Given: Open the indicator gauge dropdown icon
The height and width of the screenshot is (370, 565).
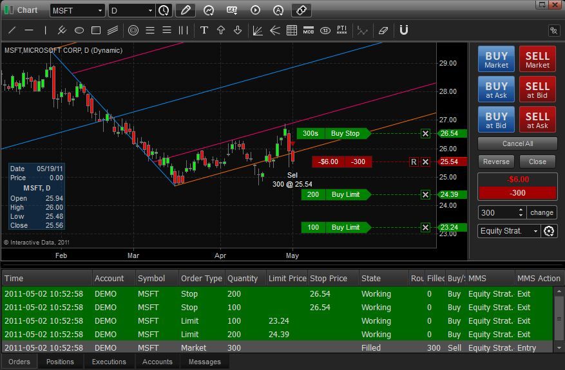Looking at the screenshot, I should (209, 10).
